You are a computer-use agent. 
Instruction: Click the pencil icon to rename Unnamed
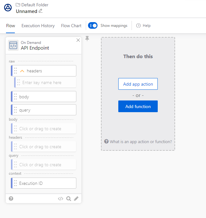40,11
